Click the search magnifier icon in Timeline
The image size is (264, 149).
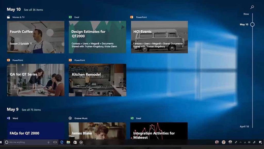252,7
